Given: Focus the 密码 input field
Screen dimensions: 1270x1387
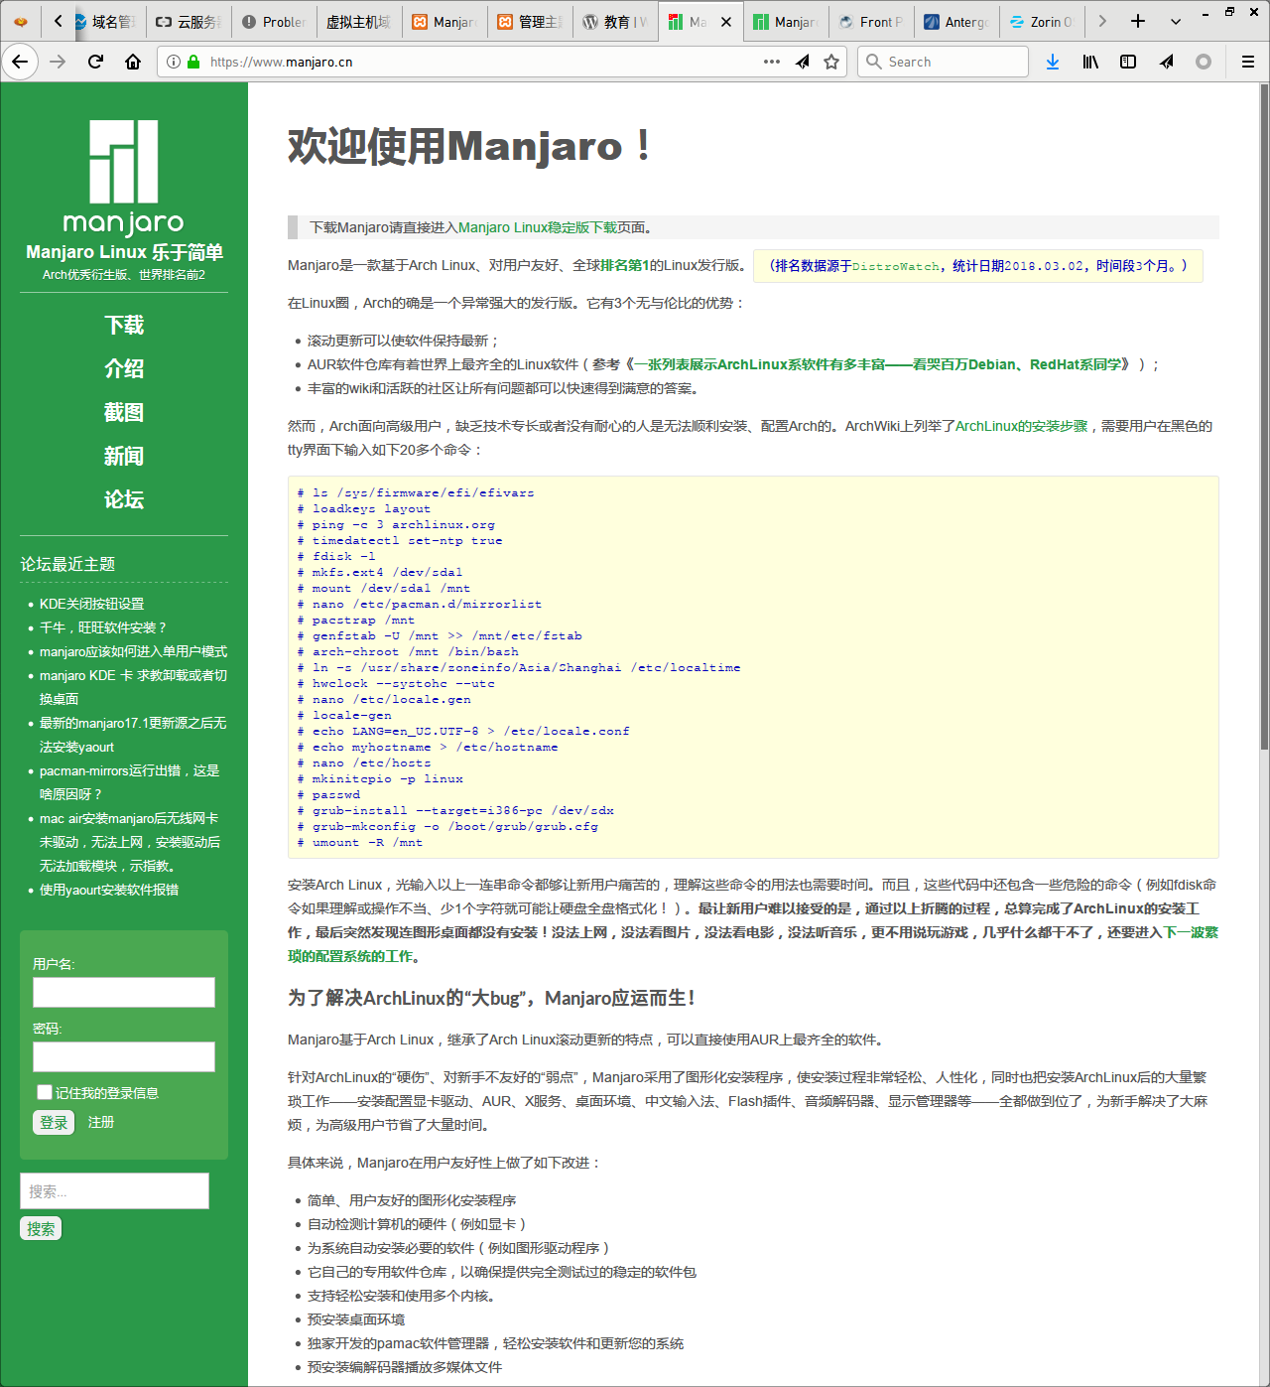Looking at the screenshot, I should (124, 1056).
